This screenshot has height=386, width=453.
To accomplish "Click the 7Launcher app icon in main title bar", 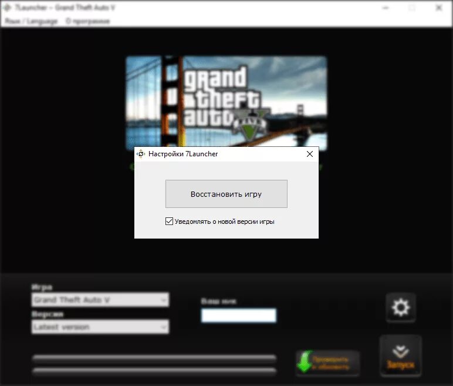I will tap(8, 8).
